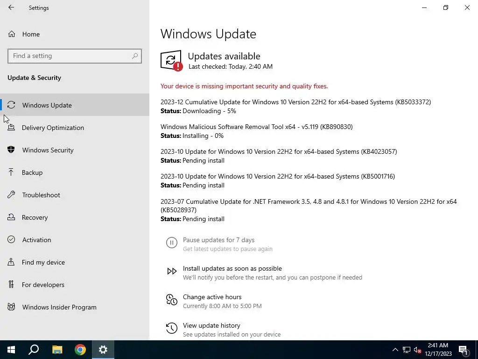Viewport: 478px width, 359px height.
Task: Click the 'Downloading - 5%' status text
Action: coord(209,111)
